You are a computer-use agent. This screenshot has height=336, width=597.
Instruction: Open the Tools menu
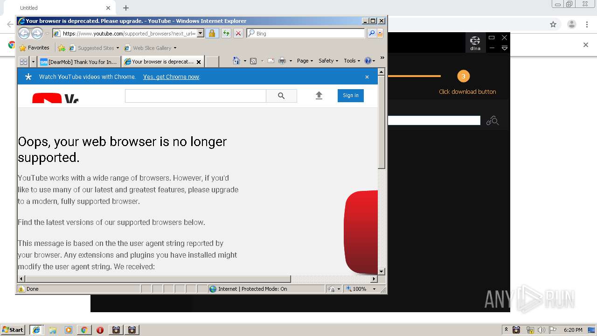click(x=352, y=61)
